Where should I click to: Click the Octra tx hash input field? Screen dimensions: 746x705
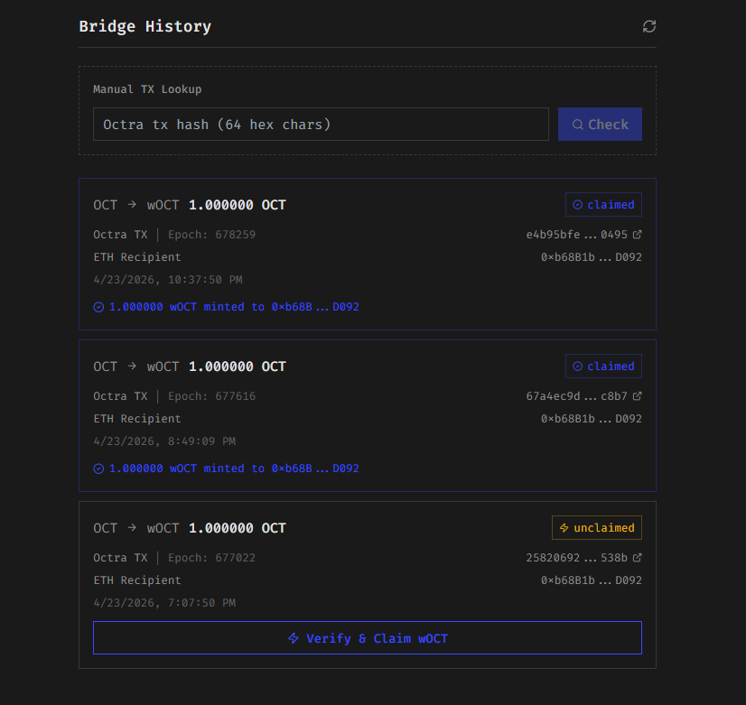pyautogui.click(x=321, y=124)
